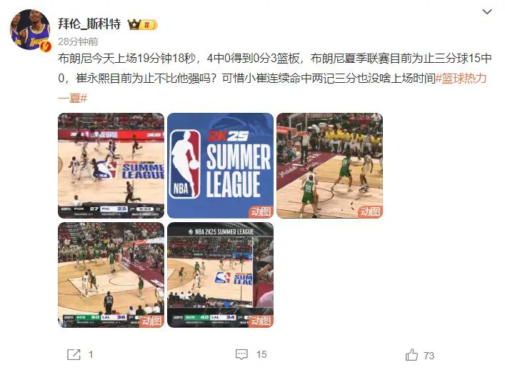Open the post options chevron menu
The image size is (505, 370).
click(486, 12)
